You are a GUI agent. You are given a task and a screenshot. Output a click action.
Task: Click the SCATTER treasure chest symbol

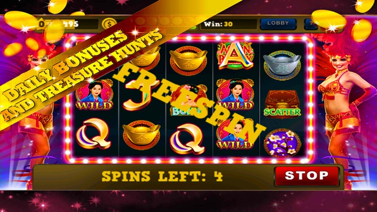coord(282,104)
